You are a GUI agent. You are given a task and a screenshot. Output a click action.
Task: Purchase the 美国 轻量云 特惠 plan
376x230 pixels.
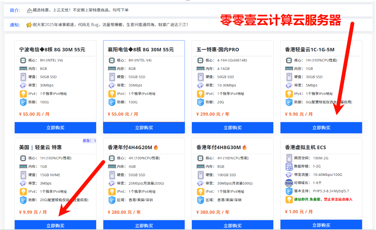[x=55, y=225]
